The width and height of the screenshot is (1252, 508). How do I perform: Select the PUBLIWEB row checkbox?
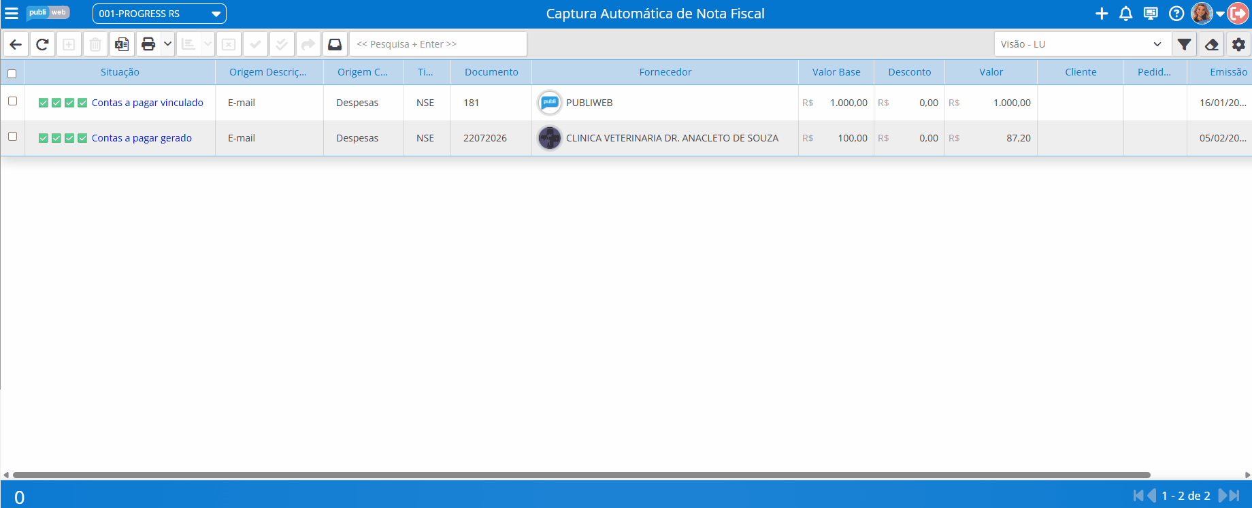coord(12,101)
